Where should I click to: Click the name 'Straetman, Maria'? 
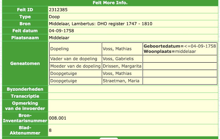121,81
